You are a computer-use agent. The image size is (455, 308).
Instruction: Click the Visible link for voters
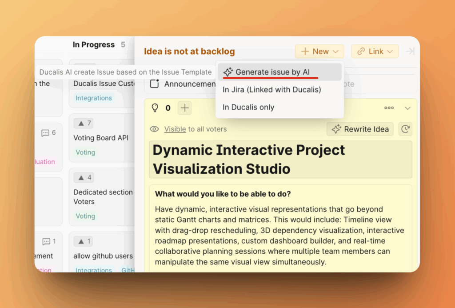tap(175, 129)
